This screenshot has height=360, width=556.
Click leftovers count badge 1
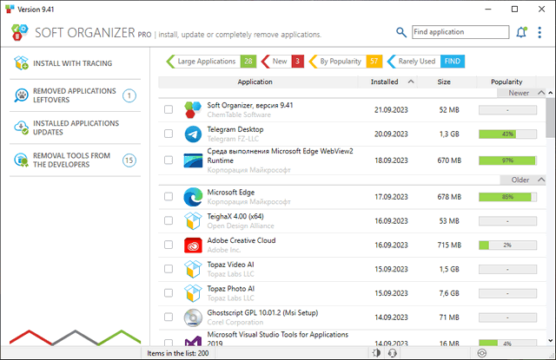(129, 95)
